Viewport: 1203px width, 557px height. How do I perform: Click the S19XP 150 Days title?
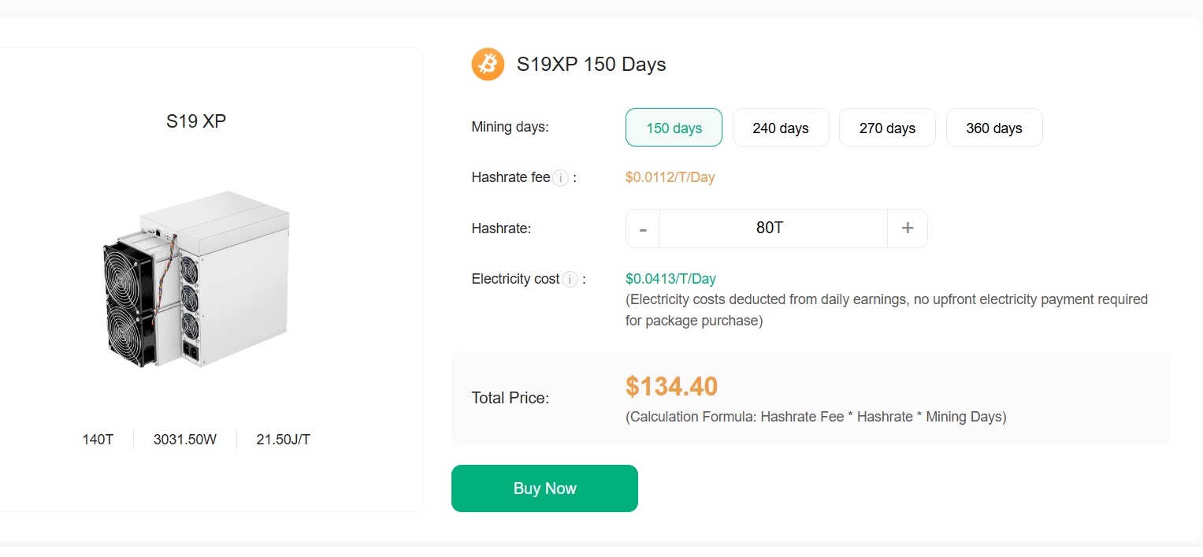591,65
